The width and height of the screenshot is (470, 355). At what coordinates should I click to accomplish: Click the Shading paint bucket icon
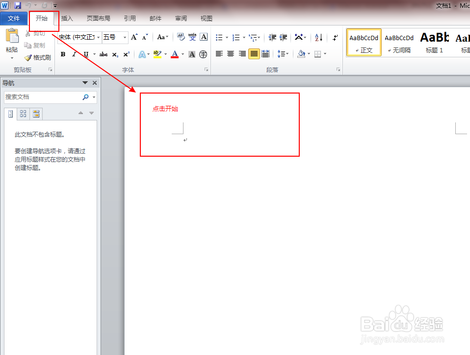click(x=301, y=54)
